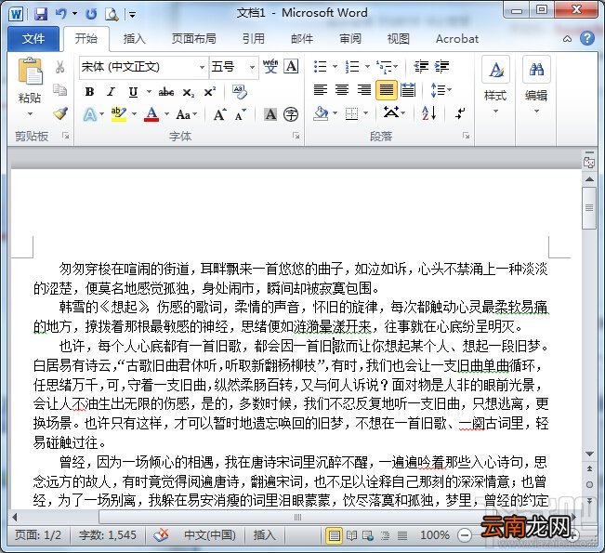Clear formatting with the eraser icon

pyautogui.click(x=240, y=92)
